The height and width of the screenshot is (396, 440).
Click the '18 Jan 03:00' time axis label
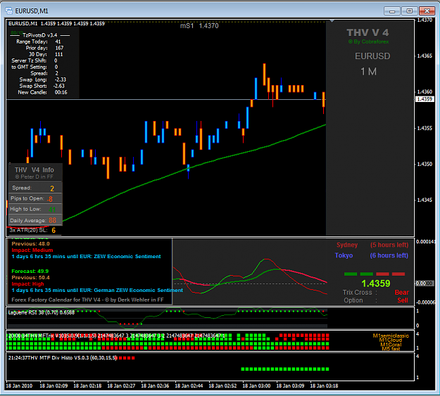click(256, 386)
